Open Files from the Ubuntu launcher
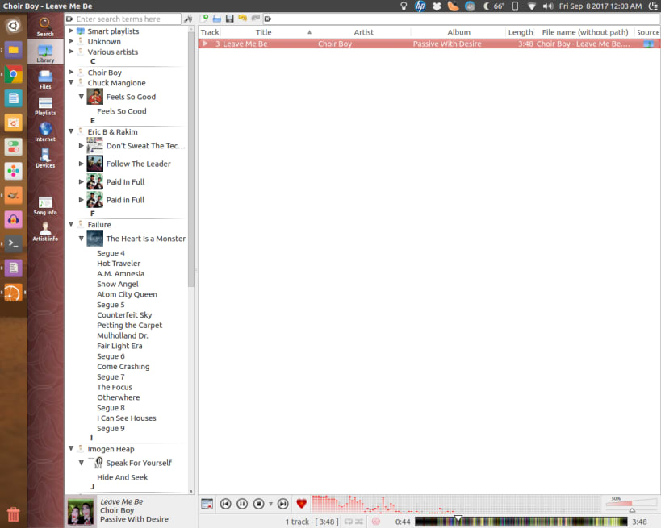This screenshot has height=528, width=661. click(14, 50)
